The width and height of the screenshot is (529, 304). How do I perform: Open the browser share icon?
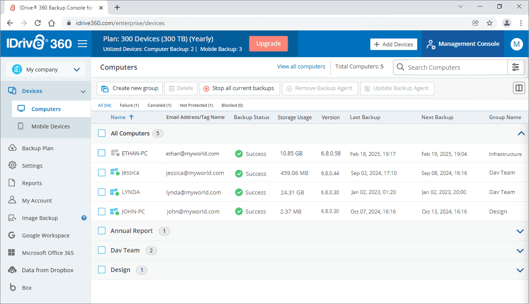[x=476, y=23]
